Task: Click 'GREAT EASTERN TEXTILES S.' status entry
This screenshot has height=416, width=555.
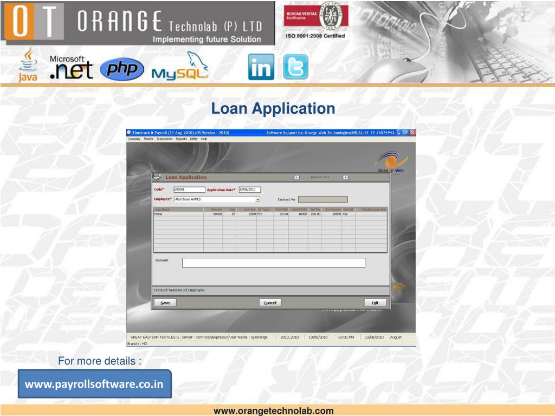Action: (154, 337)
